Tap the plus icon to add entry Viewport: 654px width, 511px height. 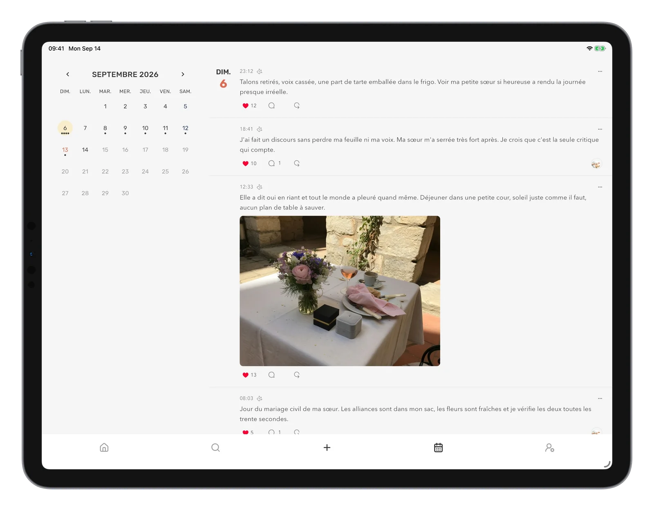[327, 448]
